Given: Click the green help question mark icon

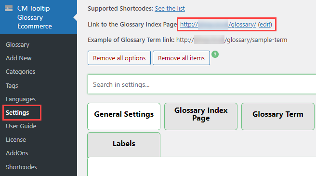Looking at the screenshot, I should (x=215, y=54).
